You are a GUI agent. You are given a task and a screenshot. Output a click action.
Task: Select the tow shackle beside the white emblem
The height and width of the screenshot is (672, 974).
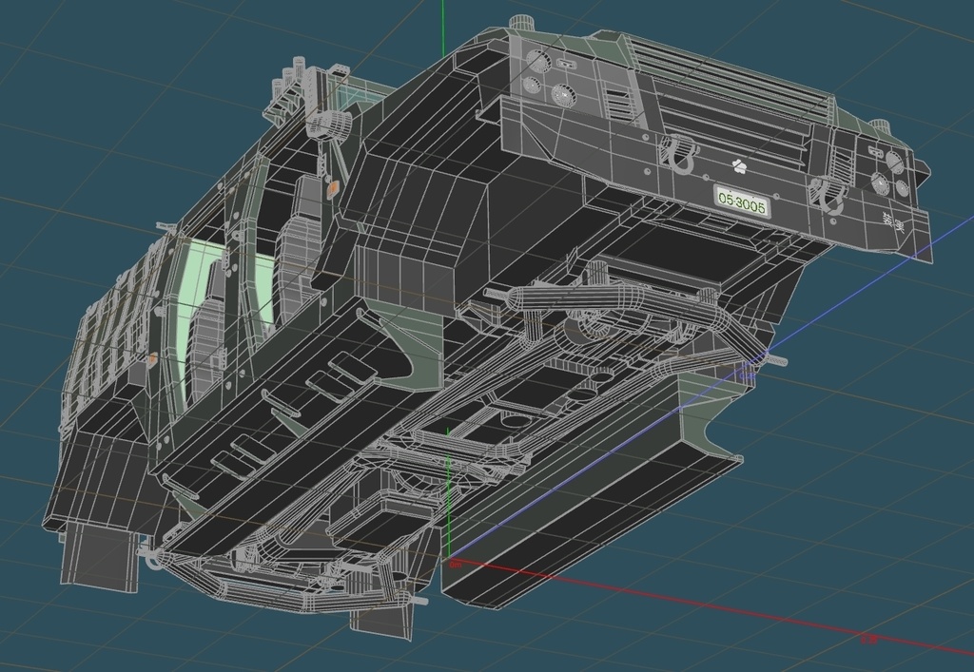coord(680,153)
